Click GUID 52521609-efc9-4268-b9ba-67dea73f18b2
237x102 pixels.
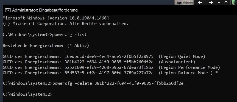point(109,67)
